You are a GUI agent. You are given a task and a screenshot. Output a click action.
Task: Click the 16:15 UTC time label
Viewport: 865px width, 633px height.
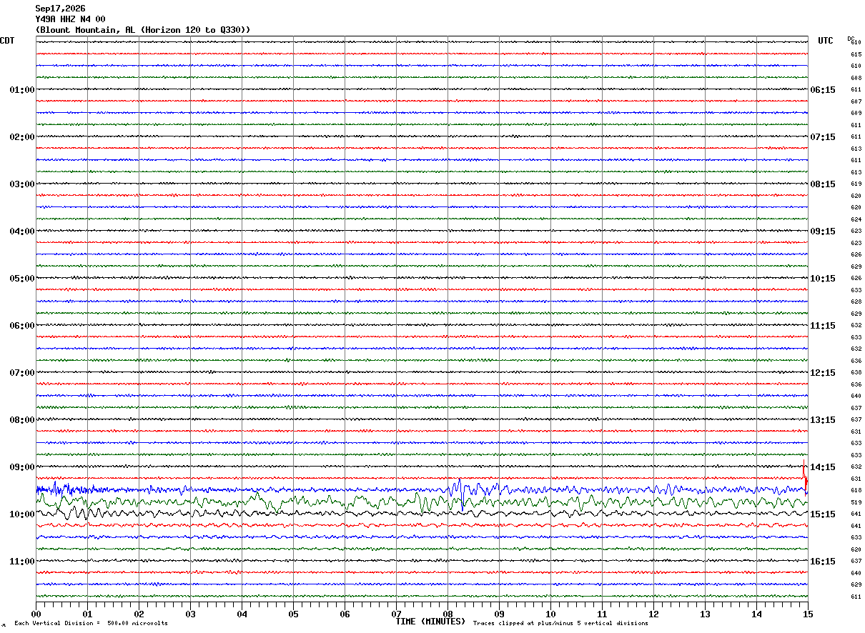tap(823, 562)
